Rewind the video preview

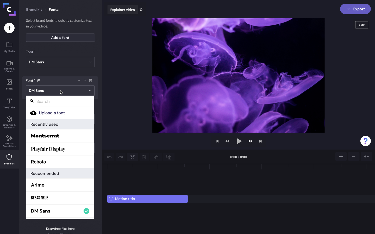click(227, 141)
